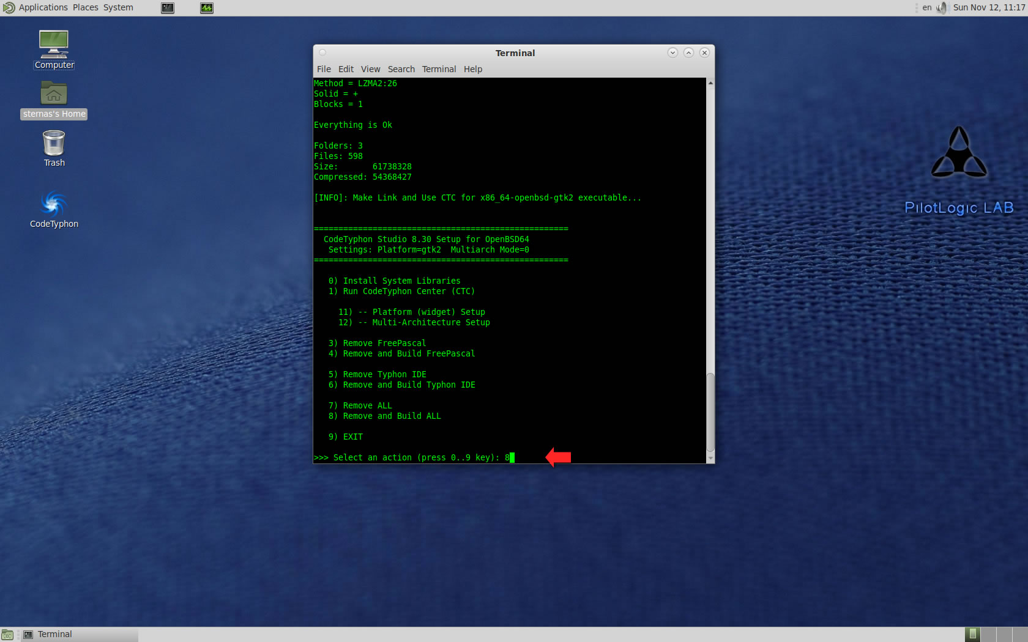Launch the CodeTyphon desktop shortcut

tap(54, 209)
